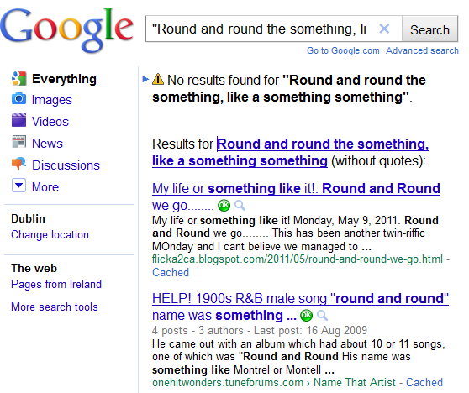This screenshot has width=469, height=393.
Task: Click green OK badge beside first result
Action: [224, 206]
